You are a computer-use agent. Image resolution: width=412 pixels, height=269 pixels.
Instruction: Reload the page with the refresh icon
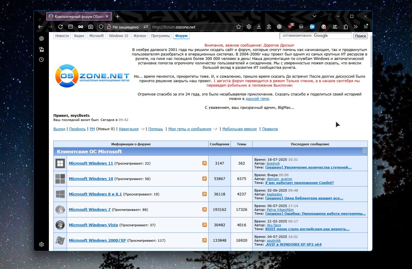pos(60,27)
